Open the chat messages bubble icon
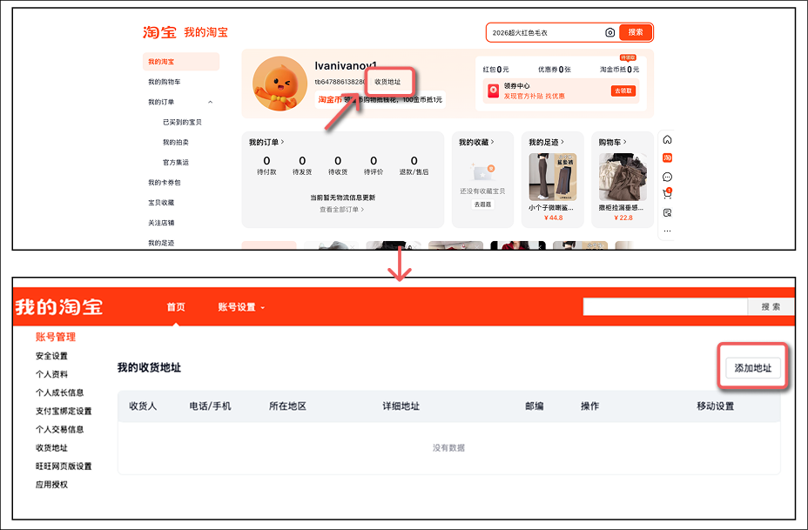This screenshot has width=808, height=530. tap(667, 177)
